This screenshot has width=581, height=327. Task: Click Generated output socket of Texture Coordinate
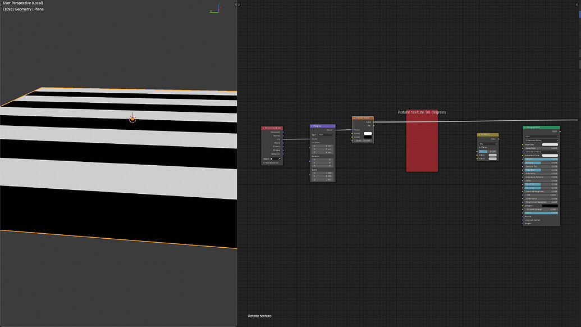(x=283, y=132)
